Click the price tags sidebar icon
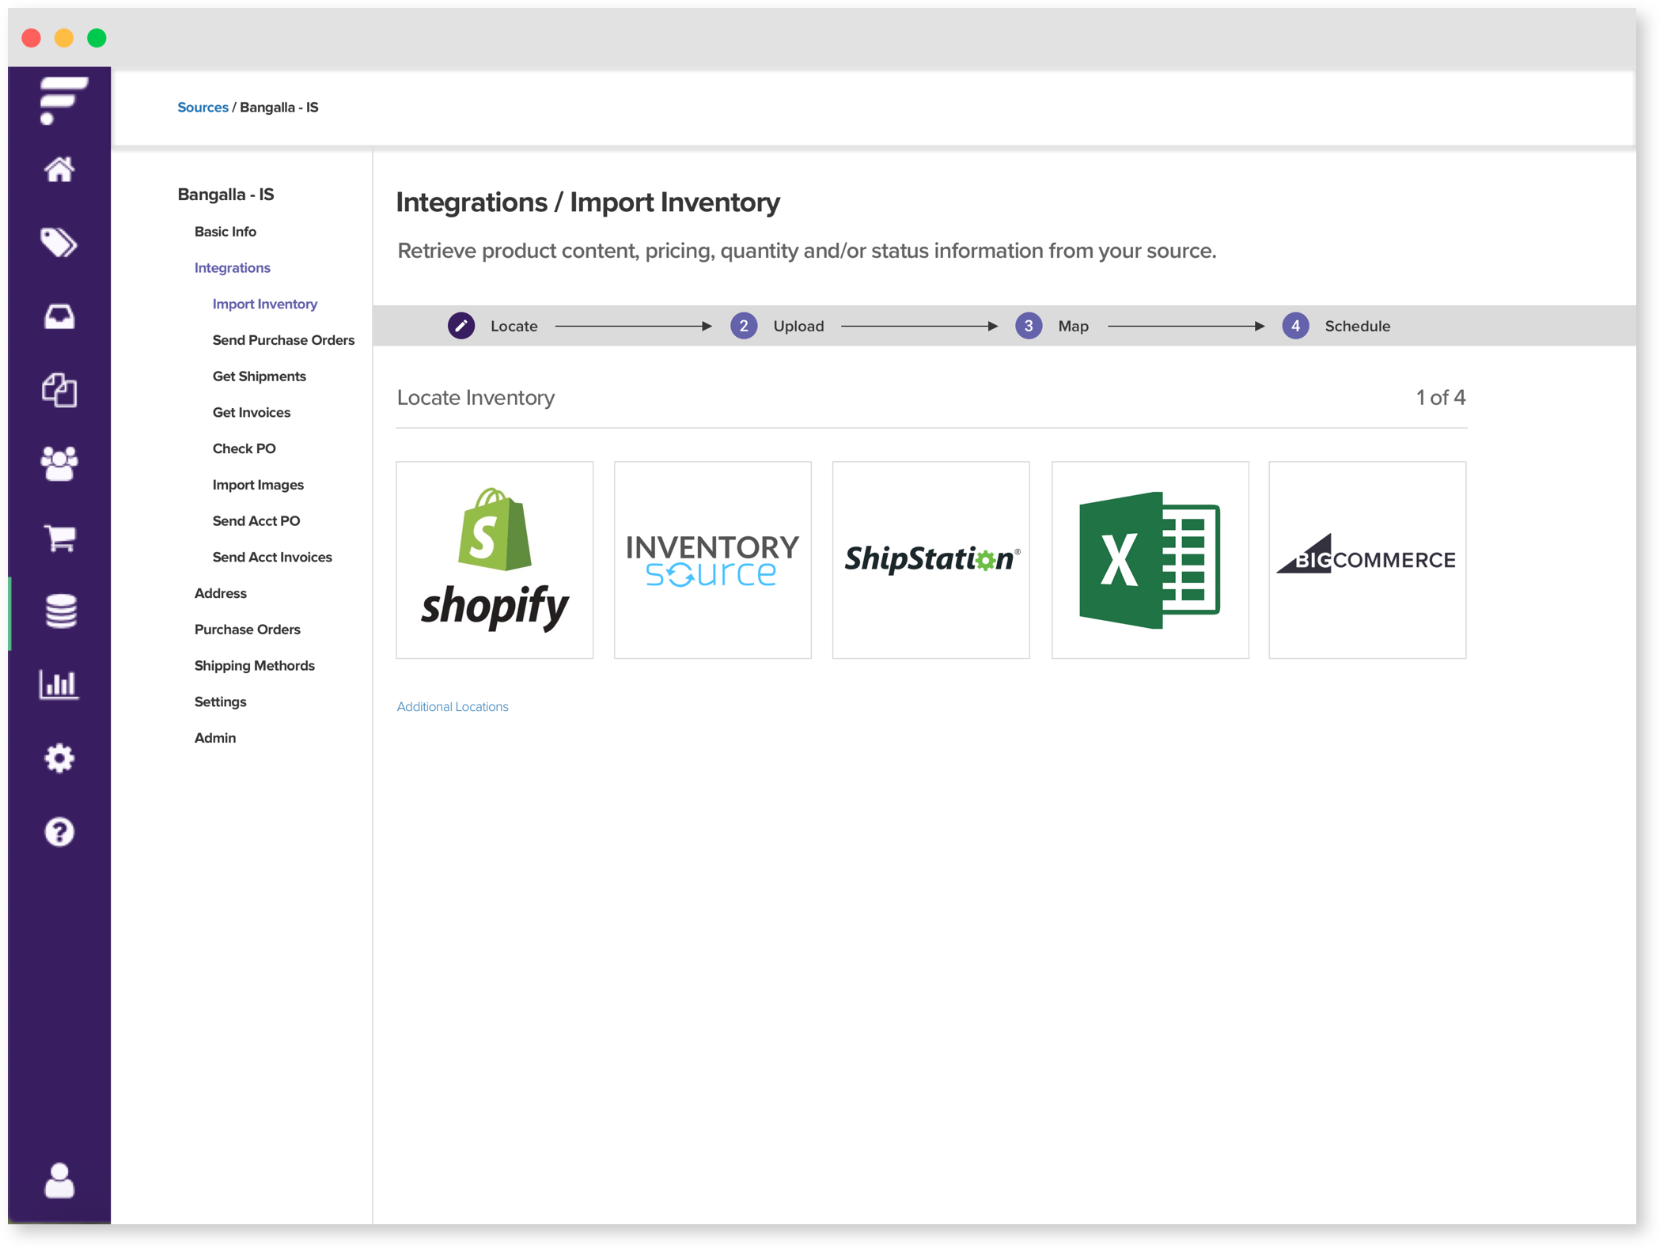 [59, 243]
